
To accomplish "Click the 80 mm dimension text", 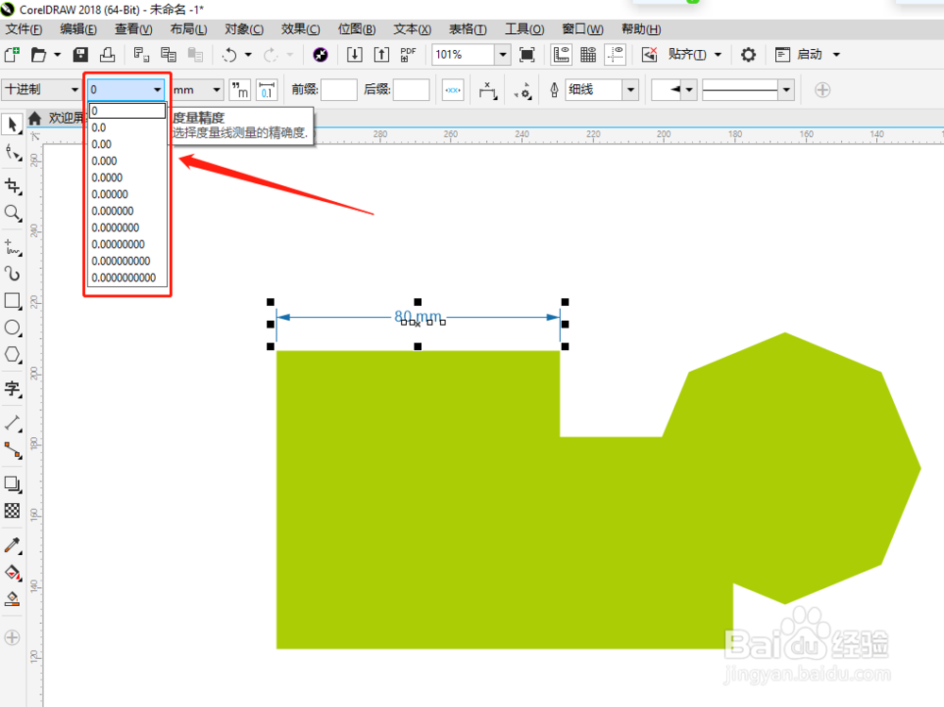I will click(418, 316).
